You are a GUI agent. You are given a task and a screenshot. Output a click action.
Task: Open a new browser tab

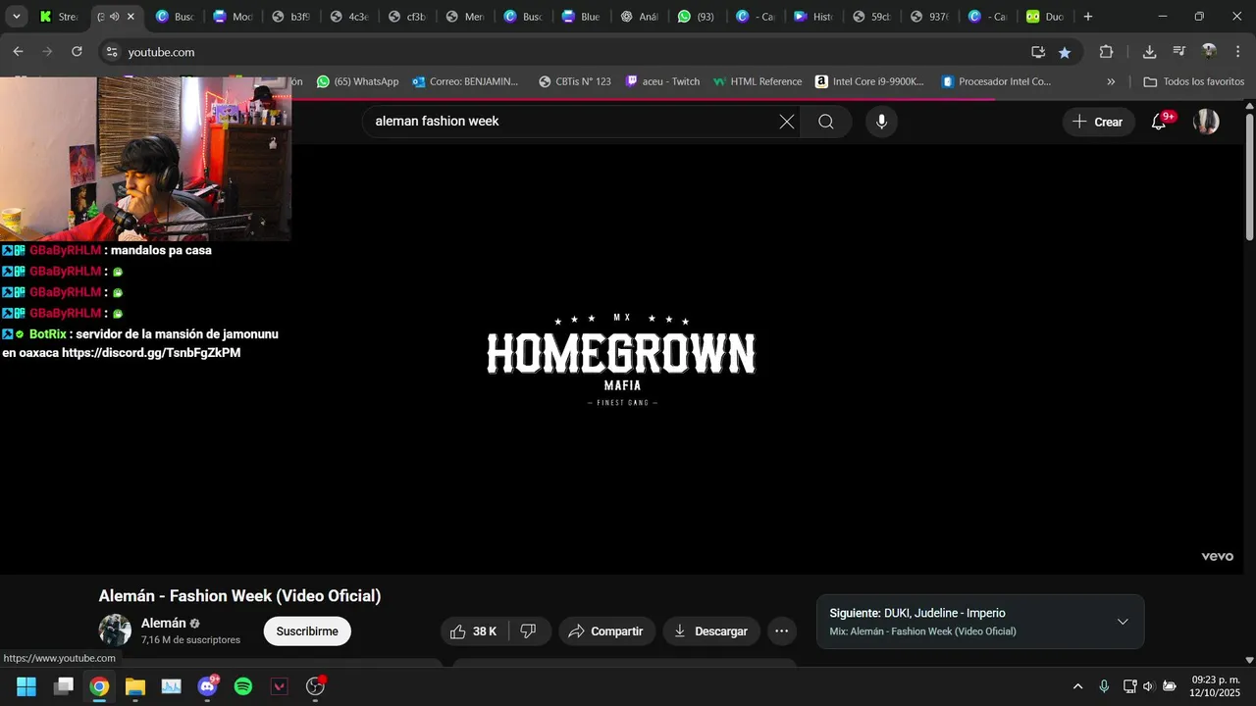click(x=1088, y=17)
